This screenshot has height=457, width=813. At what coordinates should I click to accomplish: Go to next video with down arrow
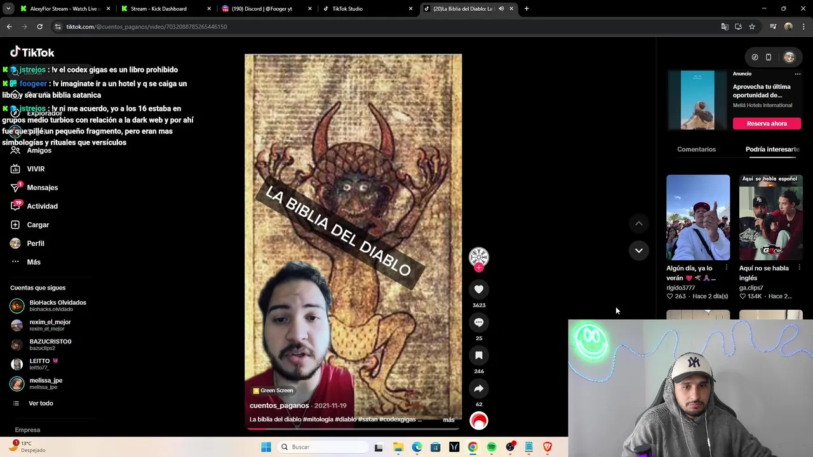[639, 250]
